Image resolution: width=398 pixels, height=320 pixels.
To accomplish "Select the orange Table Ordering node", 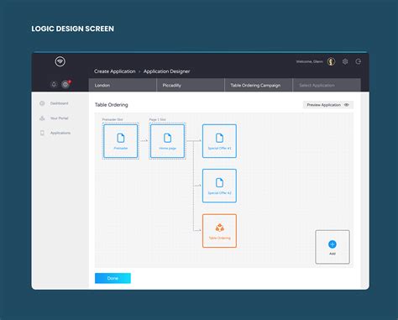I will tap(219, 231).
